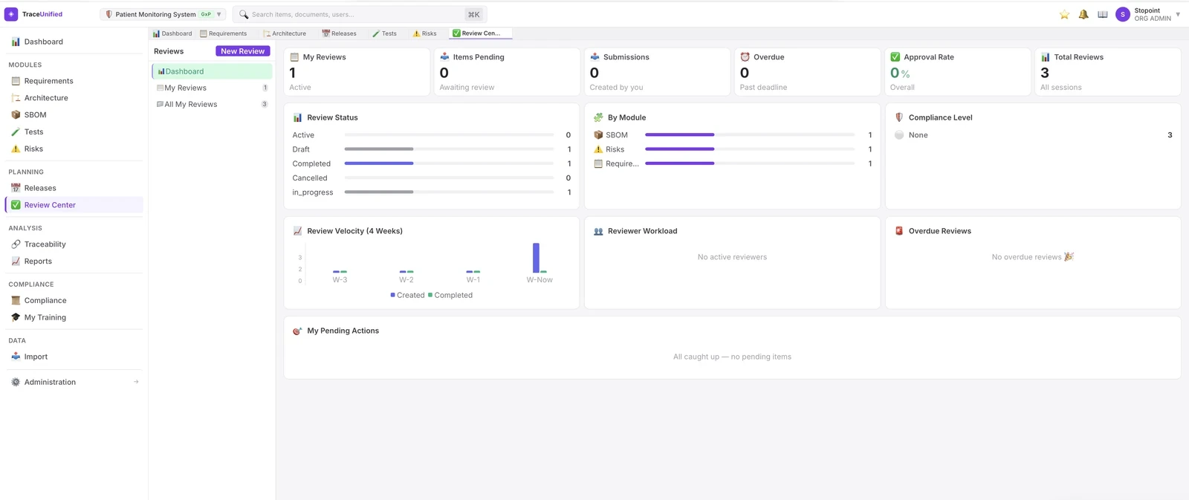This screenshot has height=500, width=1189.
Task: Switch to the Architecture tab
Action: point(285,33)
